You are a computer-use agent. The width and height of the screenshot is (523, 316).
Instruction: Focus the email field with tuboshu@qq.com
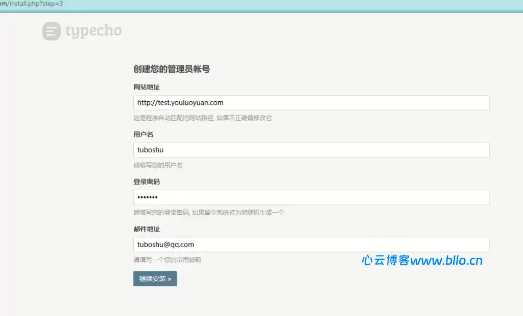click(x=311, y=244)
